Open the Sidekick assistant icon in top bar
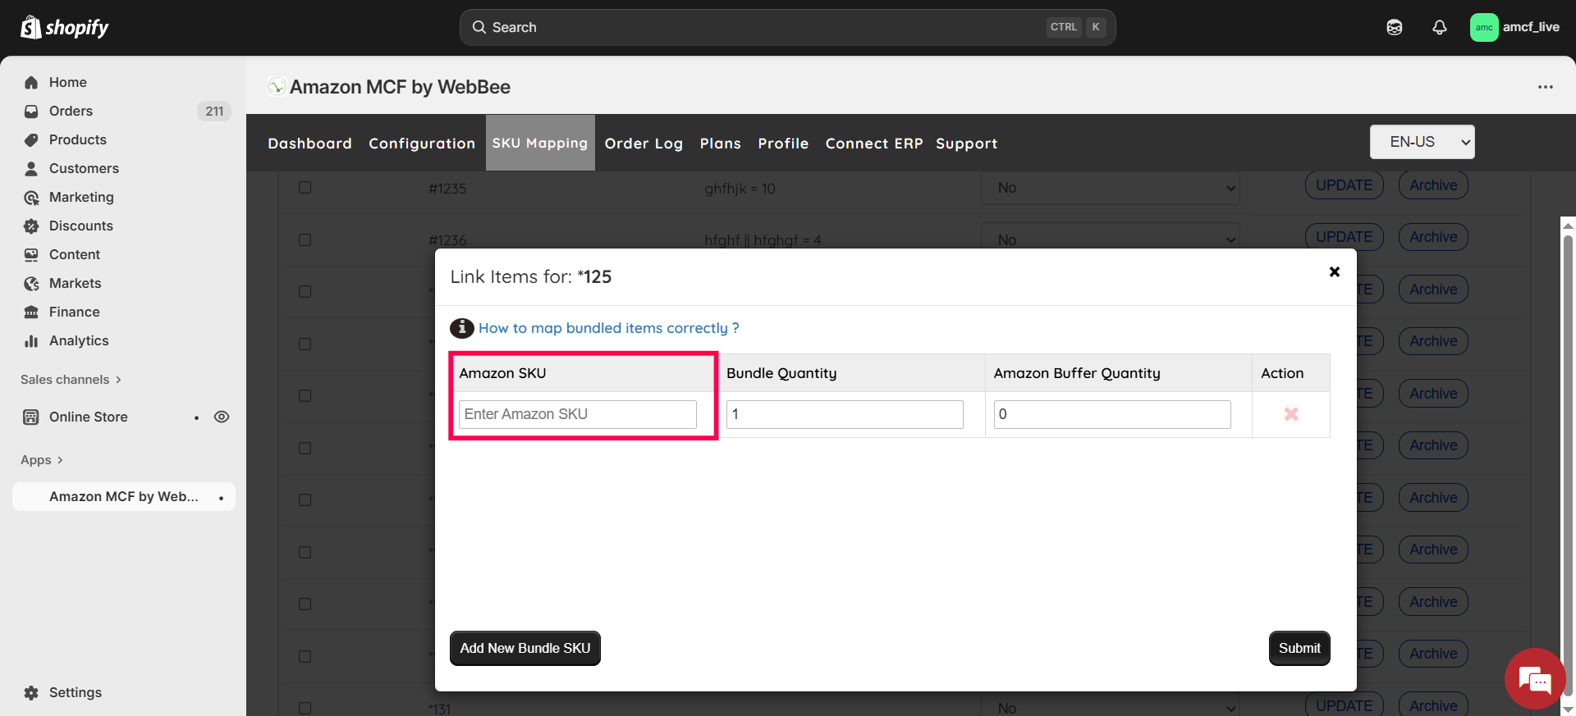This screenshot has width=1576, height=716. coord(1395,27)
